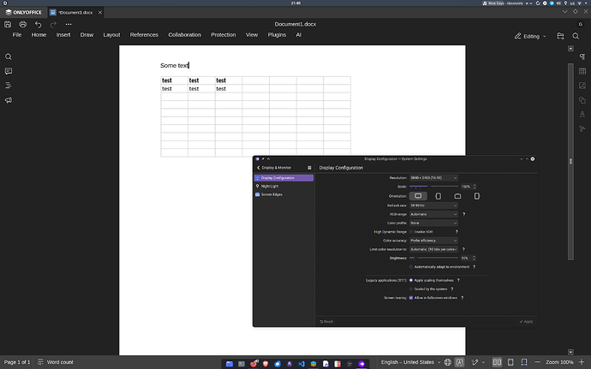Click the Print icon in ONLYOFFICE
The height and width of the screenshot is (369, 591).
22,24
